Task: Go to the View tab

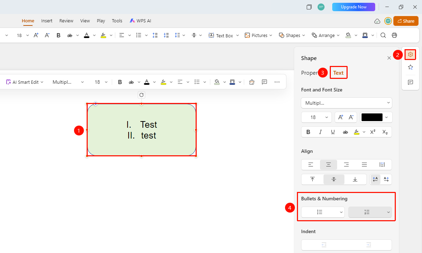Action: coord(85,21)
